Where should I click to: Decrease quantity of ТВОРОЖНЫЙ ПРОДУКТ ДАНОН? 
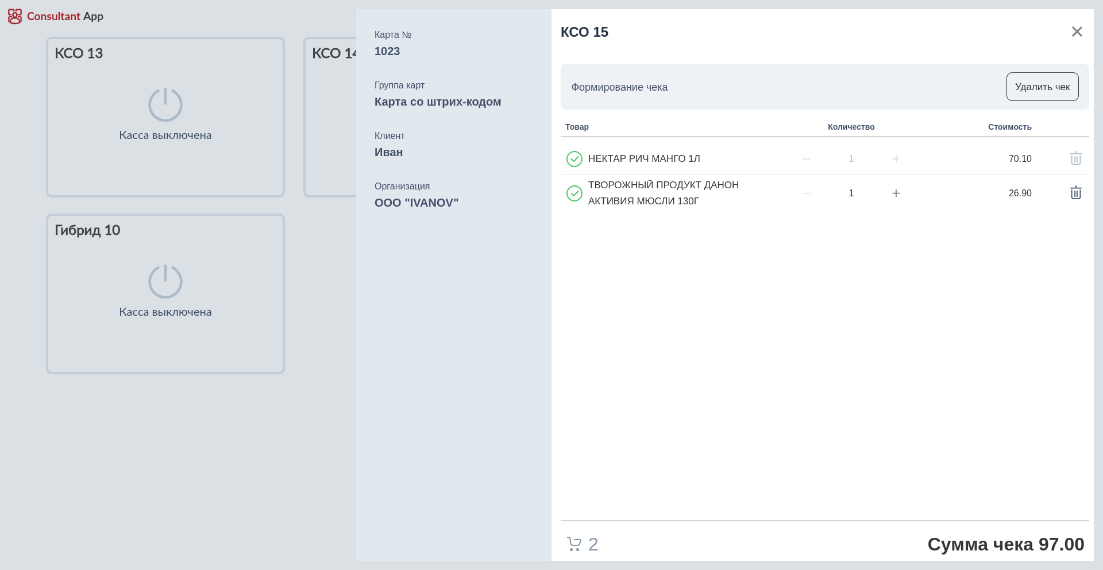click(x=806, y=193)
